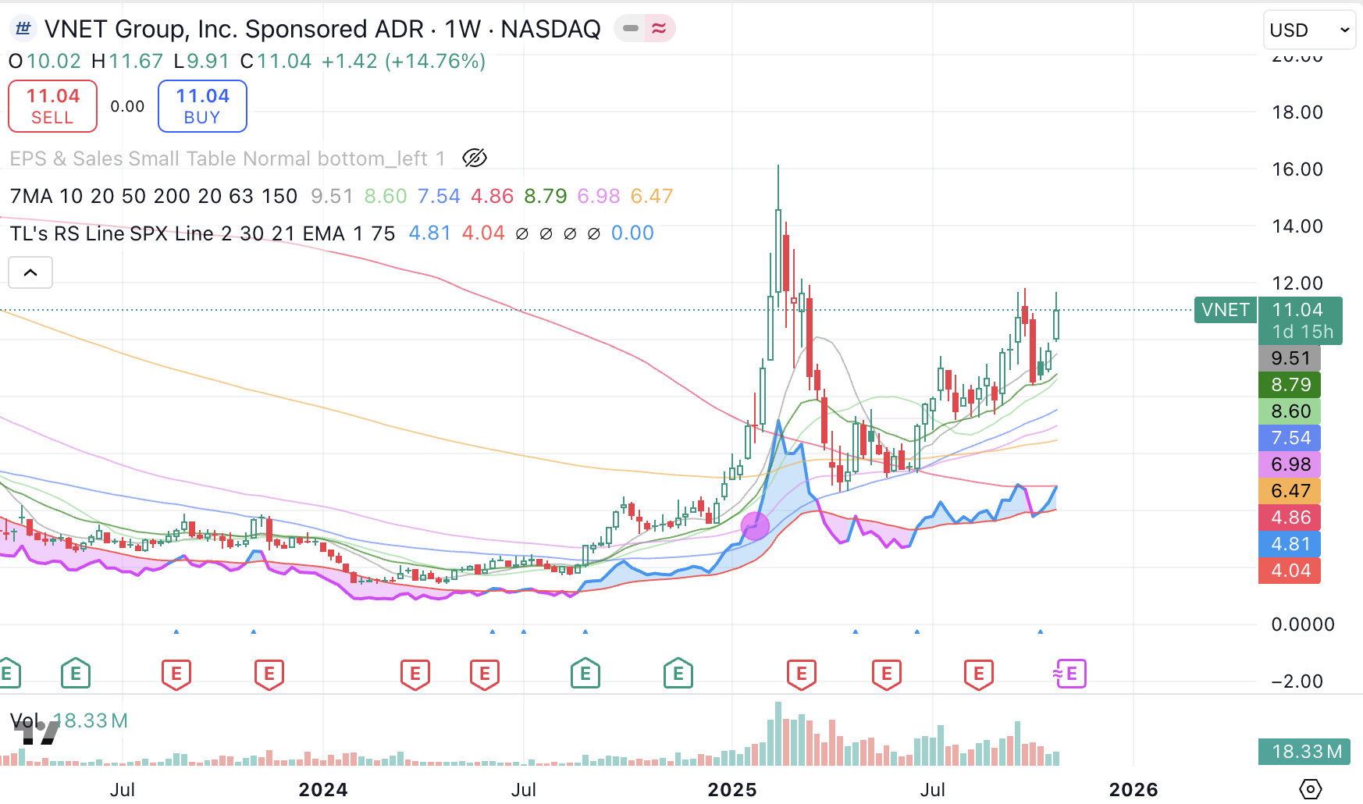Screen dimensions: 1363x804
Task: Toggle visibility eye of EPS & Sales indicator
Action: [x=475, y=158]
